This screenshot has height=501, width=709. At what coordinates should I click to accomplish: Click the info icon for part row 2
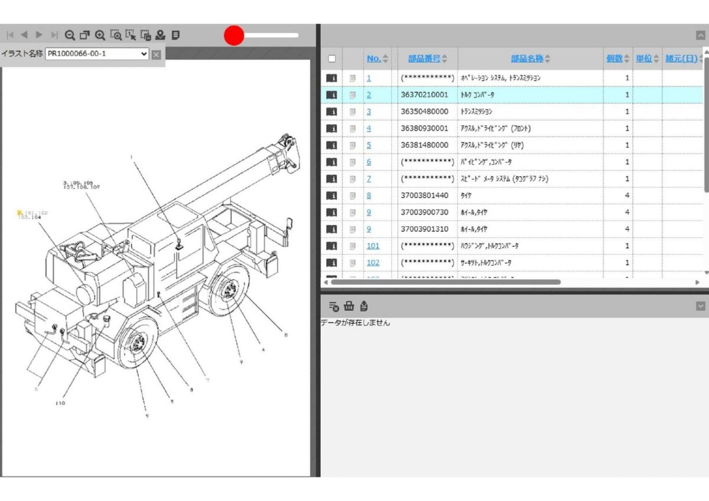(331, 95)
